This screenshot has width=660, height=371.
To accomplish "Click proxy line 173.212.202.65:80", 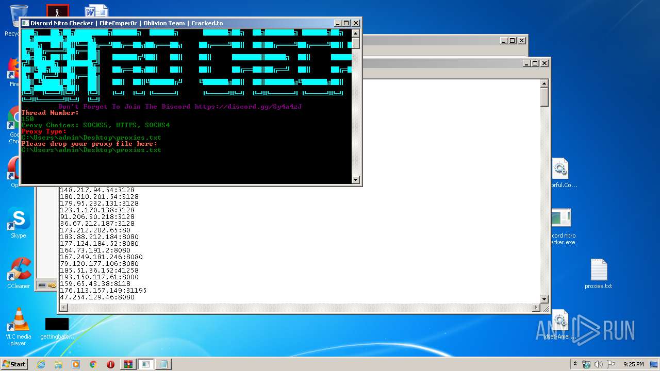I will pos(95,230).
